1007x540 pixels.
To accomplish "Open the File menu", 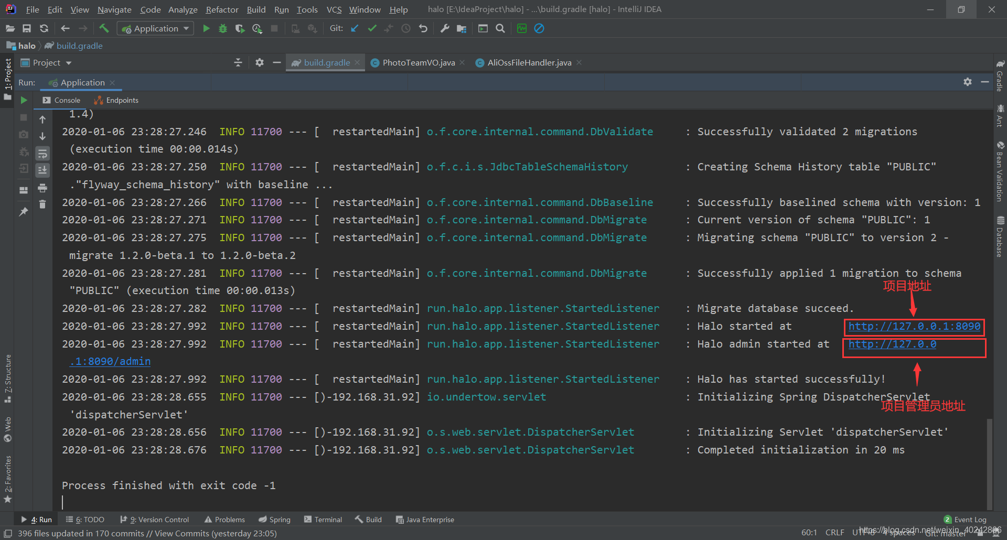I will click(33, 9).
